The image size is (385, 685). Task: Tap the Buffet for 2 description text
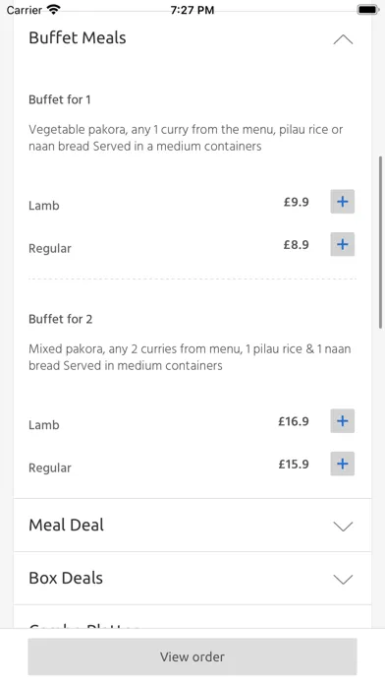click(x=190, y=357)
